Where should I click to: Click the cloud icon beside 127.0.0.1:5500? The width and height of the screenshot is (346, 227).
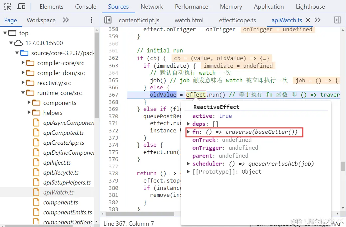(19, 43)
